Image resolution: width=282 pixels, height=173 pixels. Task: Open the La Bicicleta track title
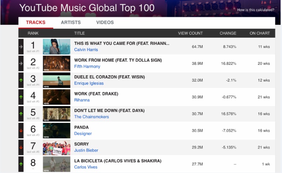pyautogui.click(x=118, y=161)
